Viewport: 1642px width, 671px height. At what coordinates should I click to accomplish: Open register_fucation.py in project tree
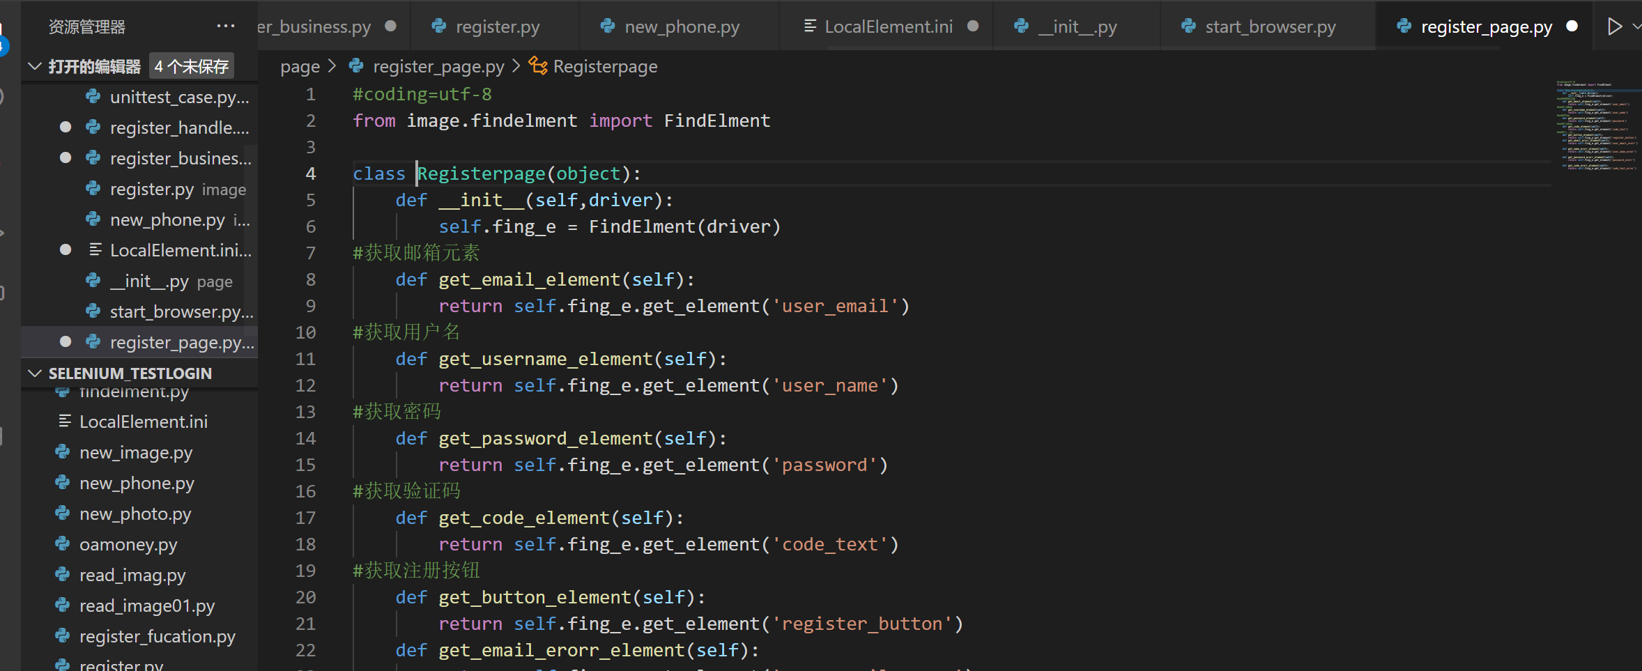pyautogui.click(x=139, y=636)
